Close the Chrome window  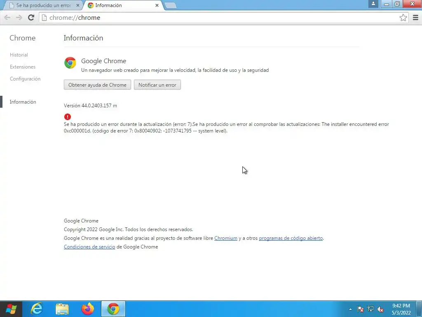tap(412, 4)
